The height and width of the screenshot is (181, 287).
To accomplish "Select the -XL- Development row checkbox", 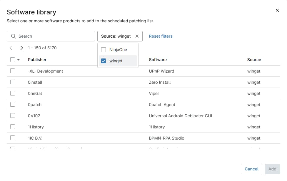I will click(x=13, y=71).
